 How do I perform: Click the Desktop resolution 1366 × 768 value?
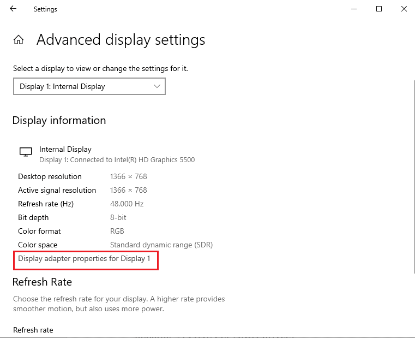[128, 176]
